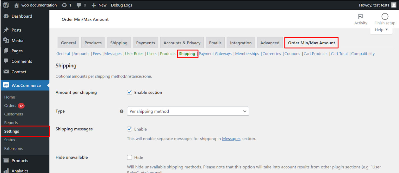Uncheck Enable for Shipping messages
The width and height of the screenshot is (399, 173).
click(x=129, y=129)
